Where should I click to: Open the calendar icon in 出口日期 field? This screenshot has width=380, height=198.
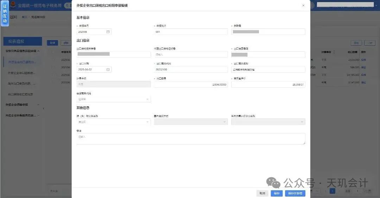pos(108,70)
